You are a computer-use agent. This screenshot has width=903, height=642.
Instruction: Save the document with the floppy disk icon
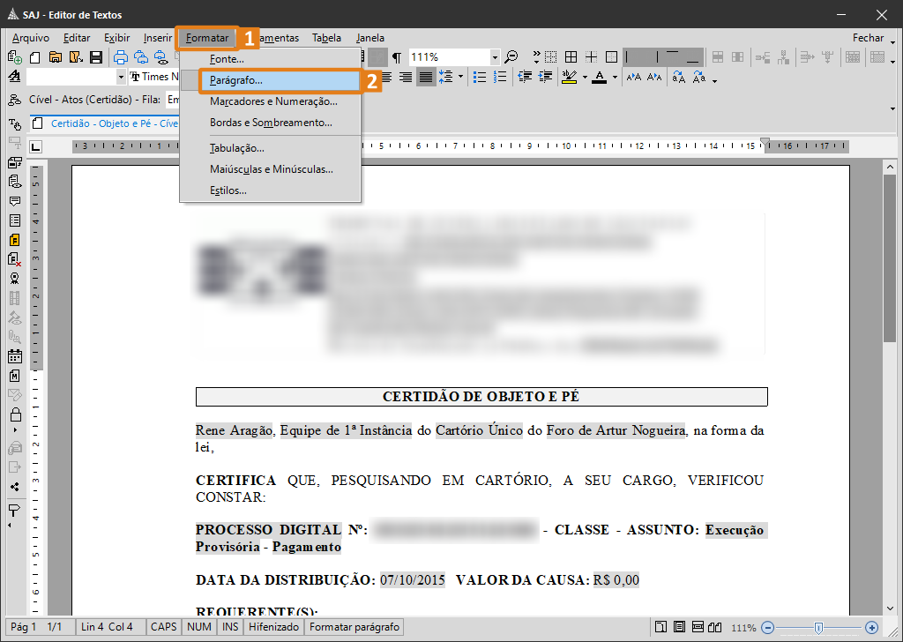(x=96, y=57)
